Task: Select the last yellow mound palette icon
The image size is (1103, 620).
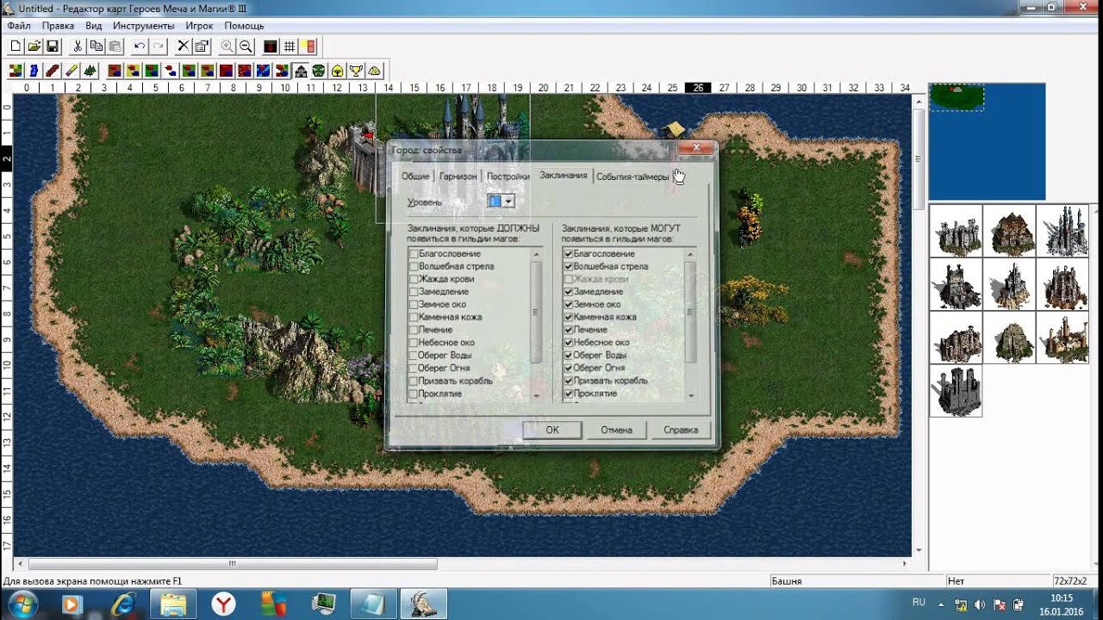Action: click(x=375, y=71)
